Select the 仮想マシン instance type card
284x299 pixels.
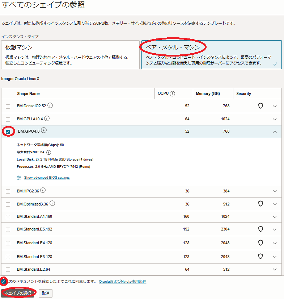(x=70, y=55)
